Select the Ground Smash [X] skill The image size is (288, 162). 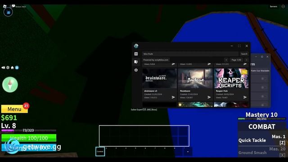coord(262,152)
